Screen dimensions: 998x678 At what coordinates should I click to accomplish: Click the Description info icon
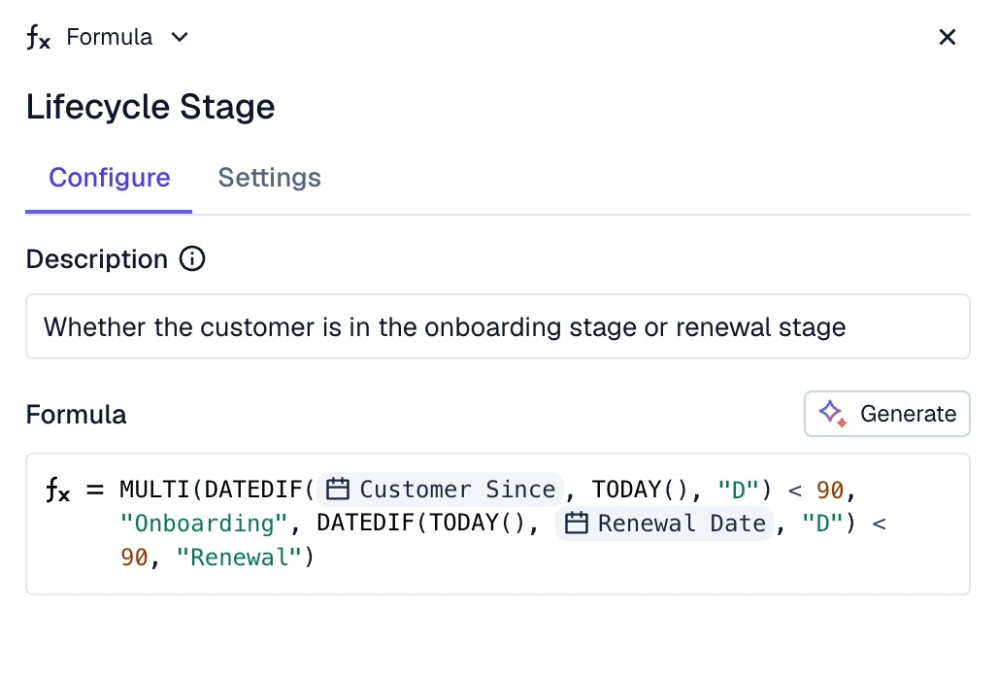192,259
